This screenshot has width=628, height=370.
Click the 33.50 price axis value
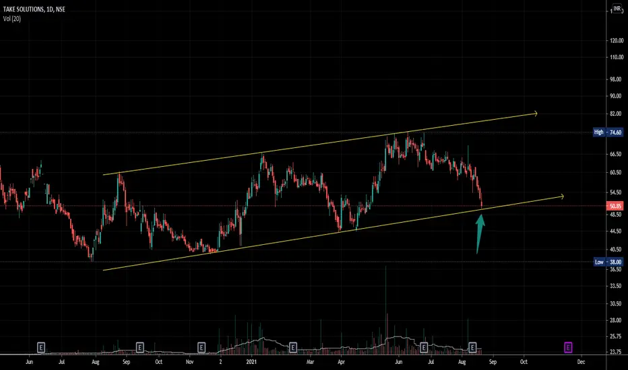click(617, 286)
